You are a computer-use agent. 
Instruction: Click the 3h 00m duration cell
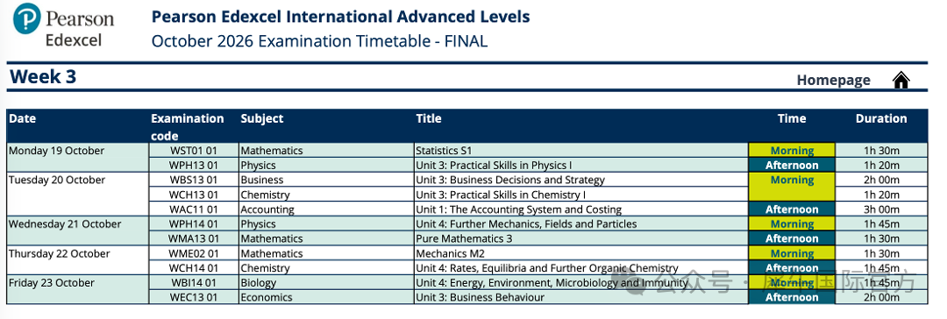tap(881, 209)
